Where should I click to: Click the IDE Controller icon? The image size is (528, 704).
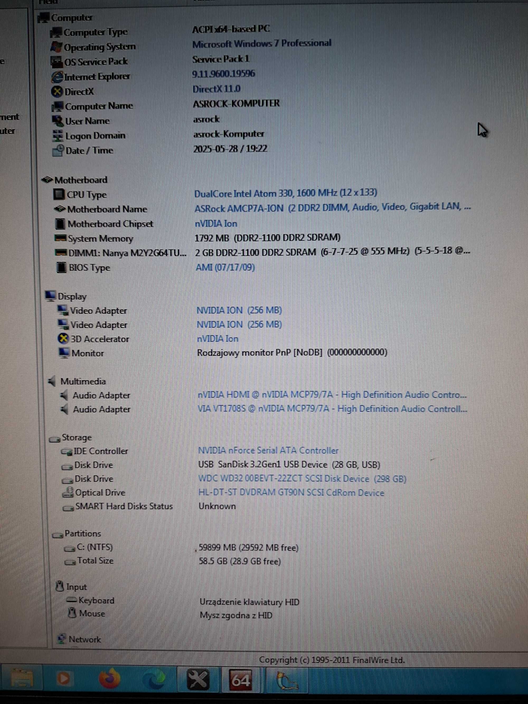pyautogui.click(x=67, y=451)
